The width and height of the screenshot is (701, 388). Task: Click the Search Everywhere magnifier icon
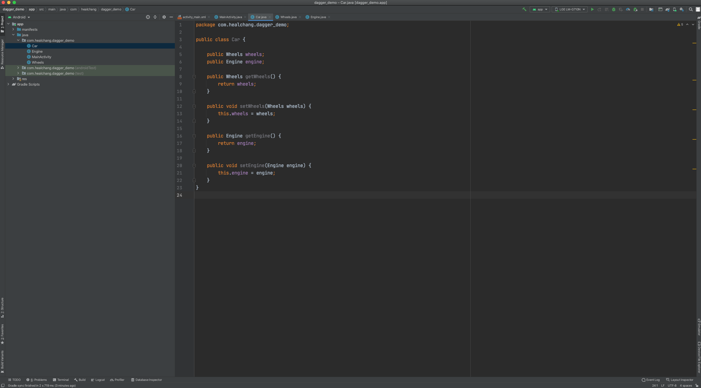pyautogui.click(x=691, y=9)
